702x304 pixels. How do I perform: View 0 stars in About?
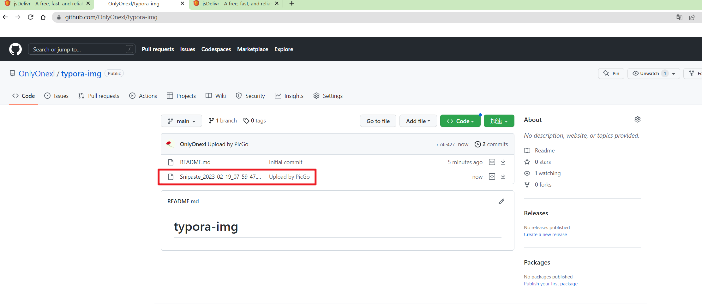[x=537, y=162]
